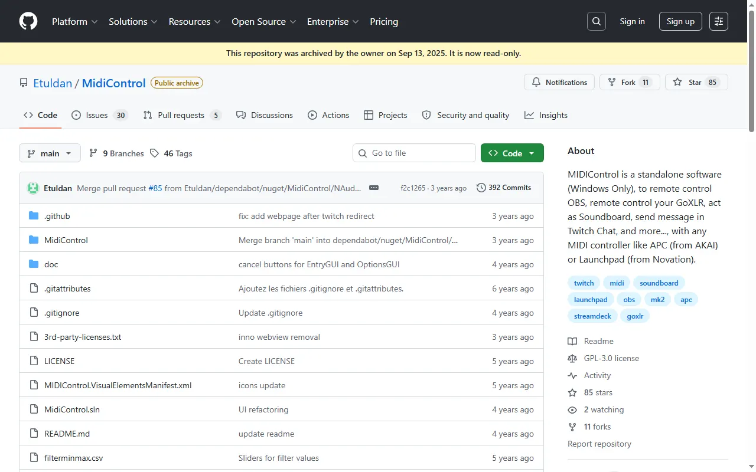Viewport: 756px width, 472px height.
Task: Click the .github folder icon
Action: [x=34, y=216]
